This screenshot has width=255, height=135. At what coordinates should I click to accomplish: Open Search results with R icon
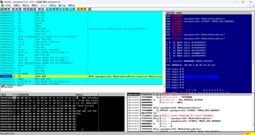[67, 9]
